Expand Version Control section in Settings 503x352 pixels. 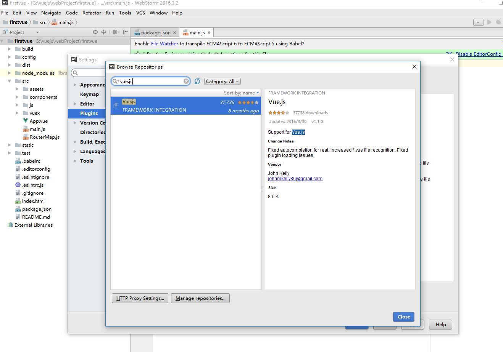click(75, 123)
